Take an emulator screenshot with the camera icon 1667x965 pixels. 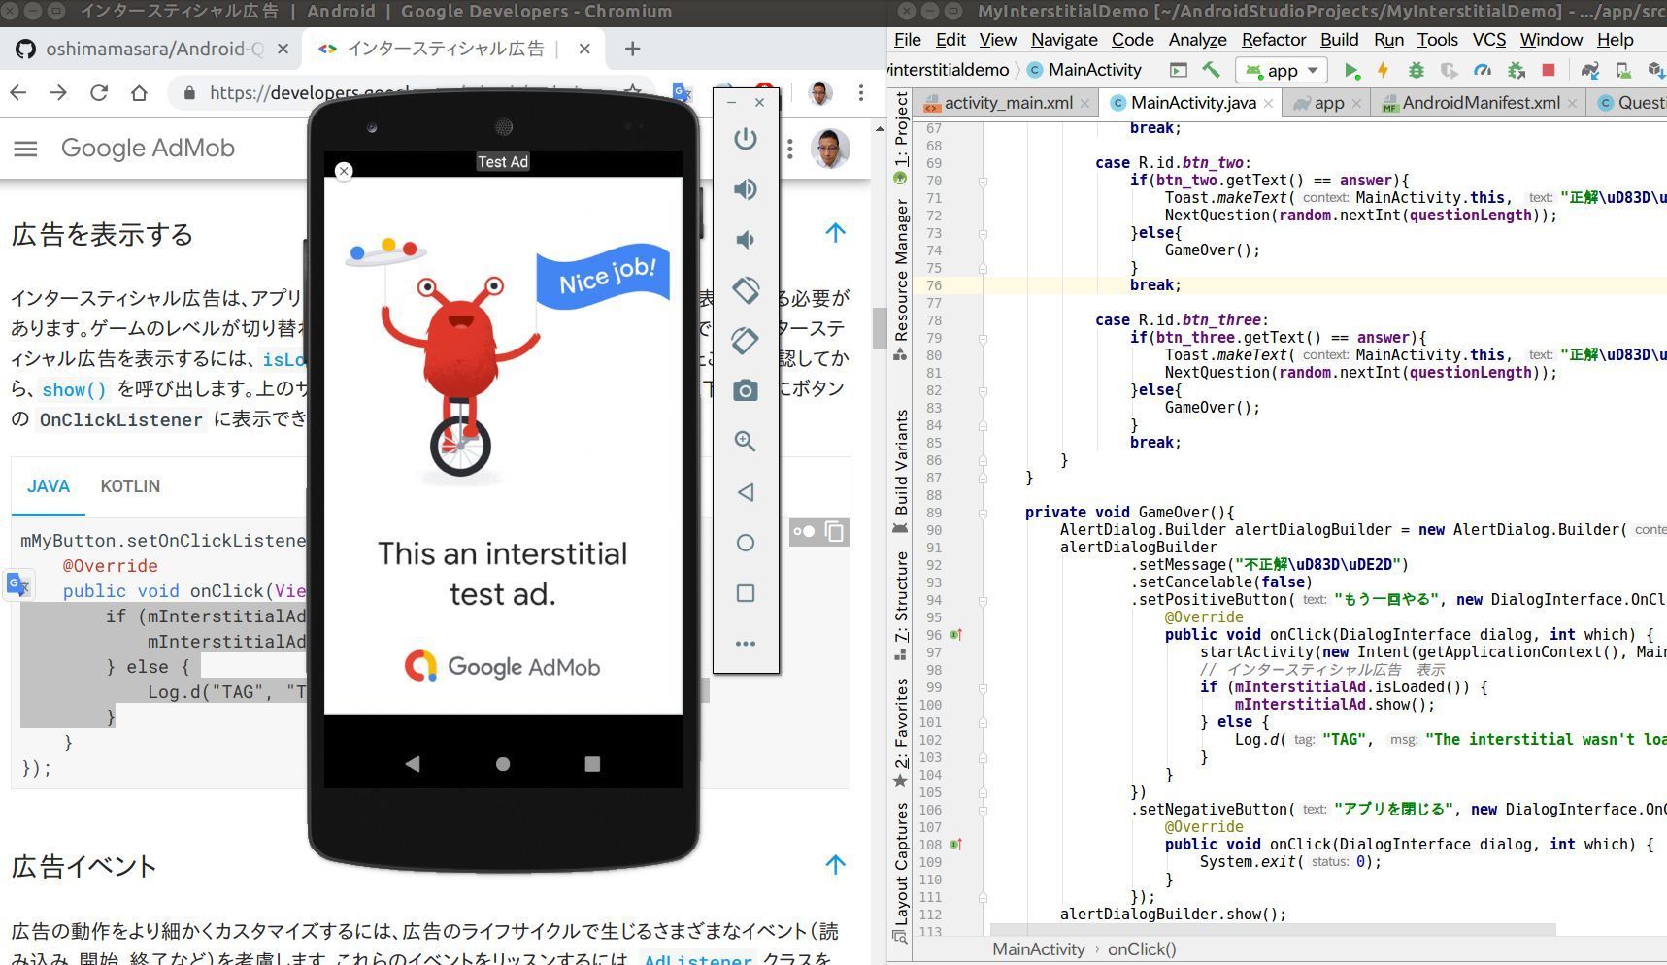(x=745, y=391)
